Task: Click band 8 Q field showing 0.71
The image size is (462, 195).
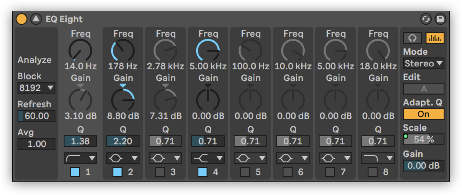Action: (x=378, y=141)
